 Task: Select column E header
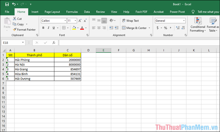pyautogui.click(x=103, y=50)
